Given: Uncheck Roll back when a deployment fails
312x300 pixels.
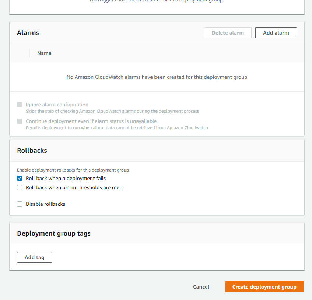Looking at the screenshot, I should pos(20,178).
